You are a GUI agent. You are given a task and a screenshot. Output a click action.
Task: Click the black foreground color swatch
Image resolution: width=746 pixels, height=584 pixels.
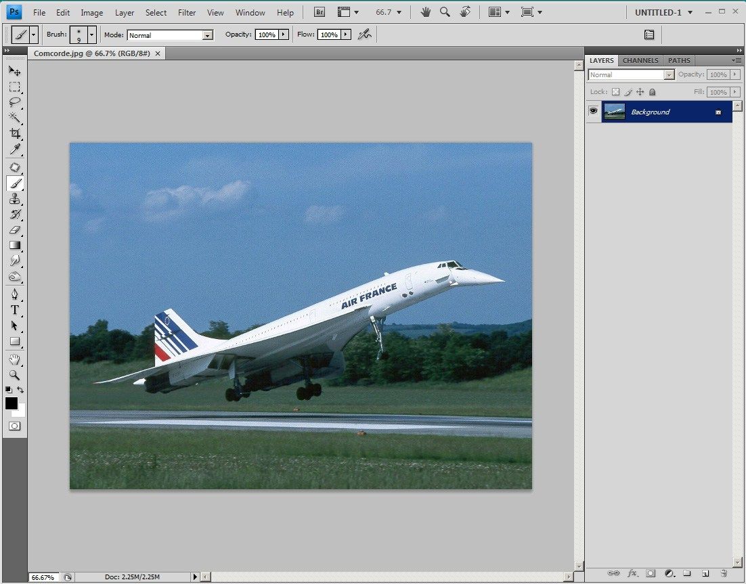coord(12,403)
